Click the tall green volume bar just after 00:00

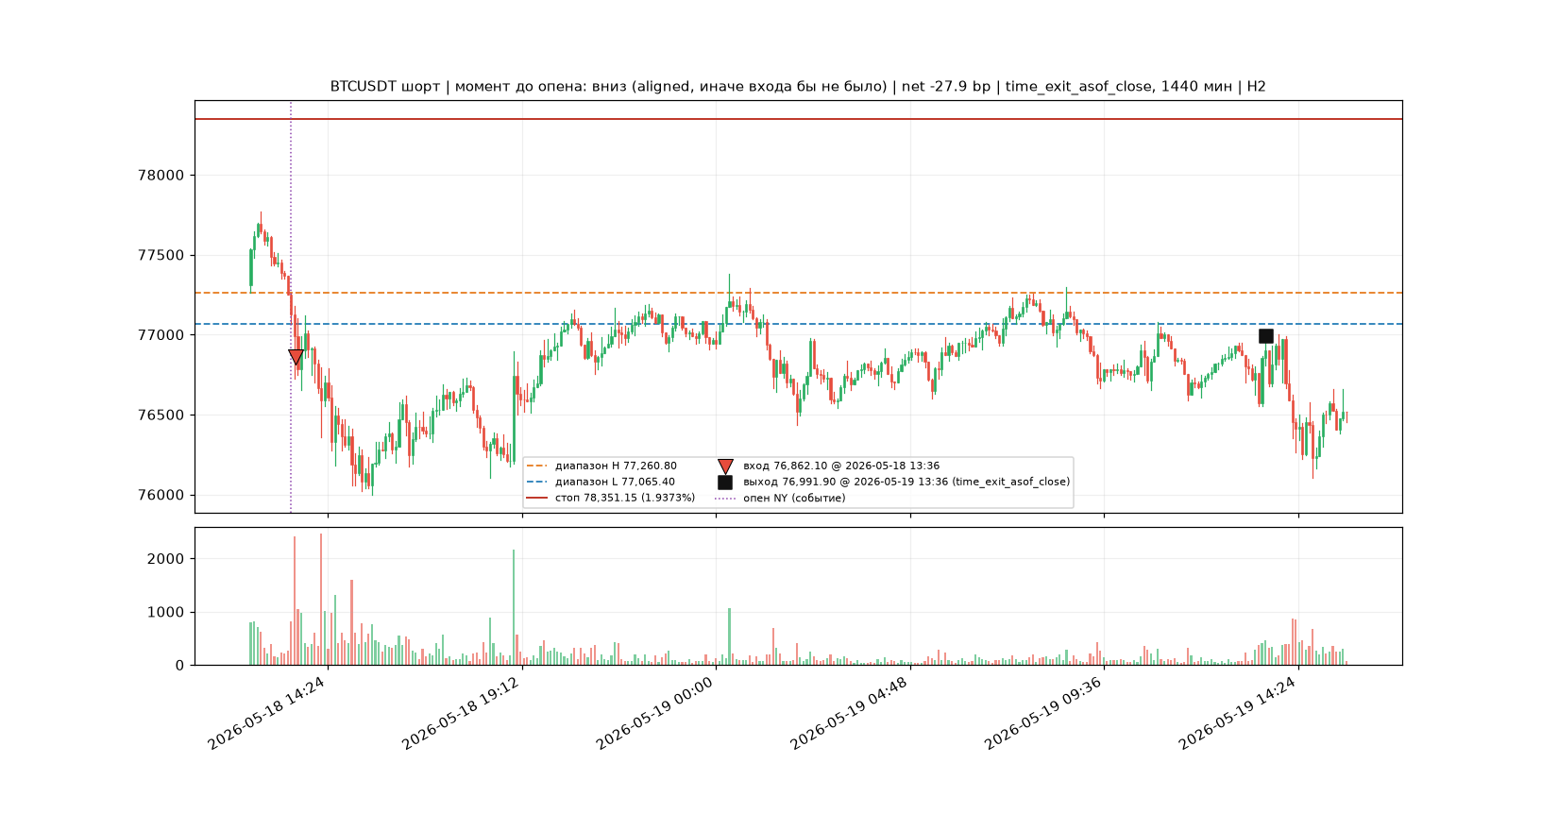click(x=729, y=636)
